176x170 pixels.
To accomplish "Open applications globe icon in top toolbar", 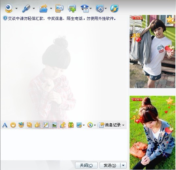I will coord(114,8).
